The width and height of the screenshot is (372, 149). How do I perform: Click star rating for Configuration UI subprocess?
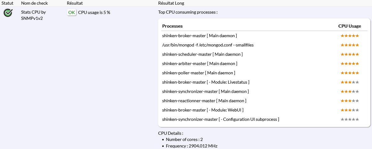350,119
